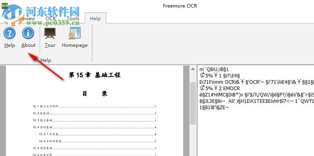Click table of contents entry 15.2
Screen dimensions: 314x156
[94, 114]
